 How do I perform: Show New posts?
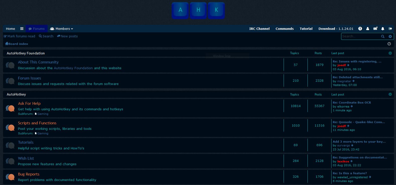67,36
